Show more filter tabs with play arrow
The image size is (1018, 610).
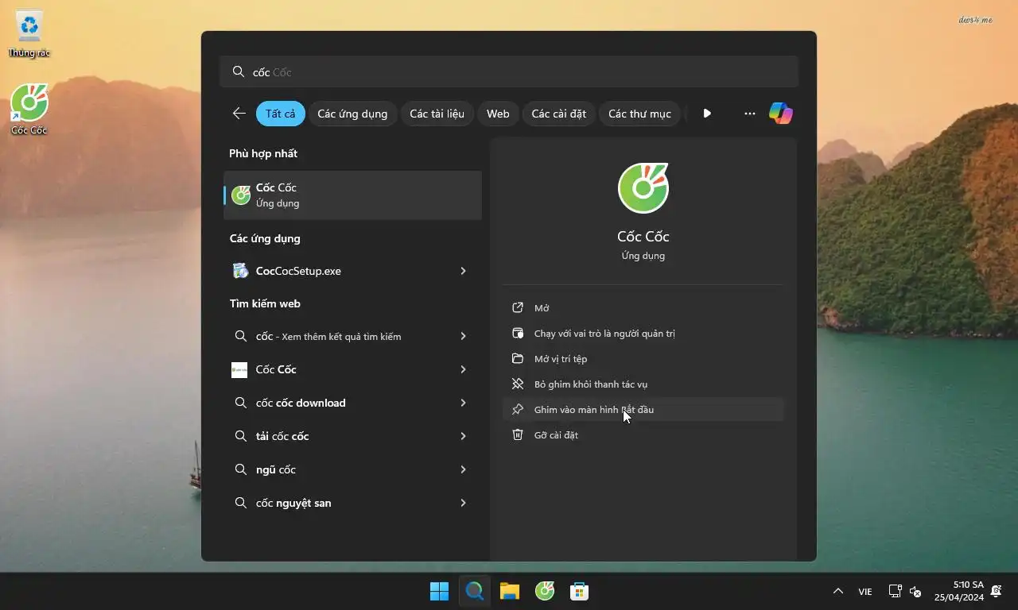pyautogui.click(x=706, y=114)
